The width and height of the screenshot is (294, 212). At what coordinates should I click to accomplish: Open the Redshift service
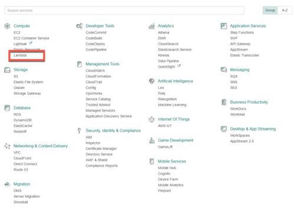coord(20,131)
